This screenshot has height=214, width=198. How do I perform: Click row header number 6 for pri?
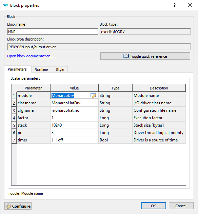(14, 133)
